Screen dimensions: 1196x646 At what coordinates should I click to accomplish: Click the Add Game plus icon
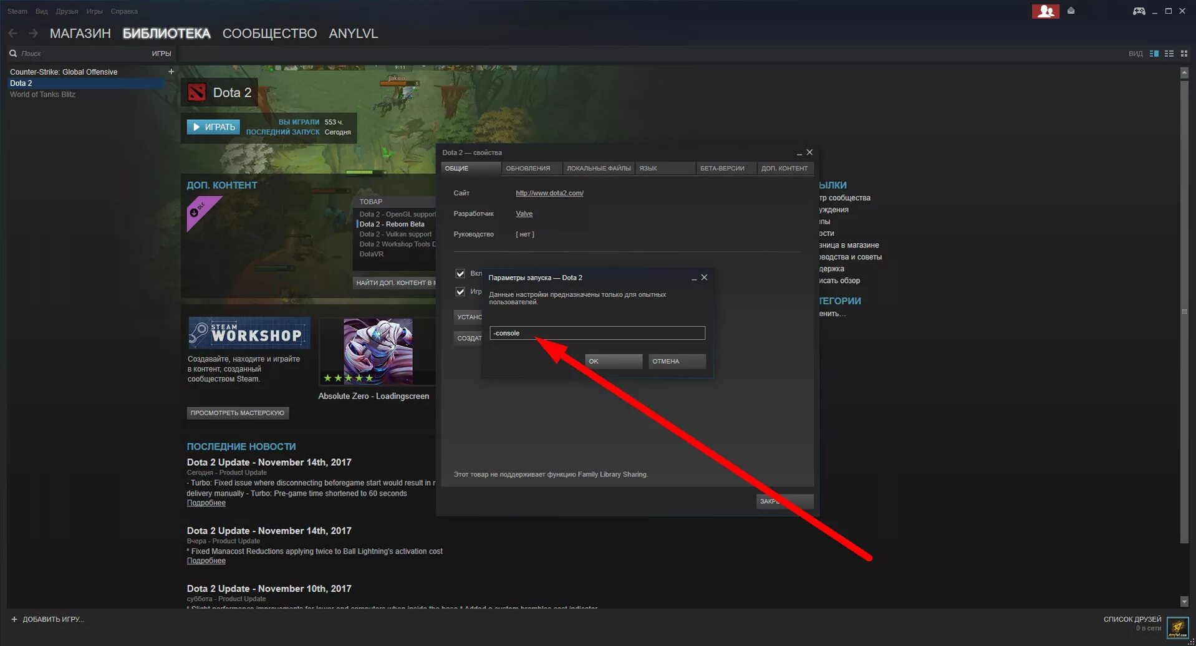pos(14,619)
